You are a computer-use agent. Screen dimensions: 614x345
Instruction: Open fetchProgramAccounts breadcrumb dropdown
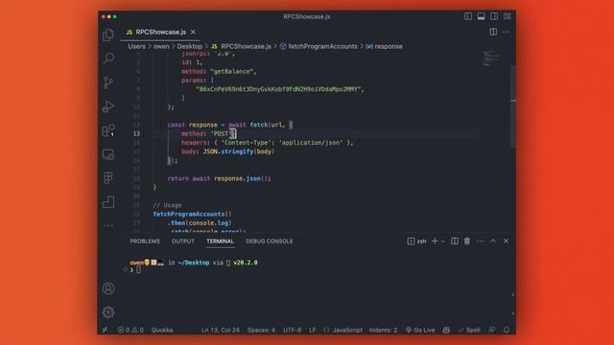pos(319,46)
